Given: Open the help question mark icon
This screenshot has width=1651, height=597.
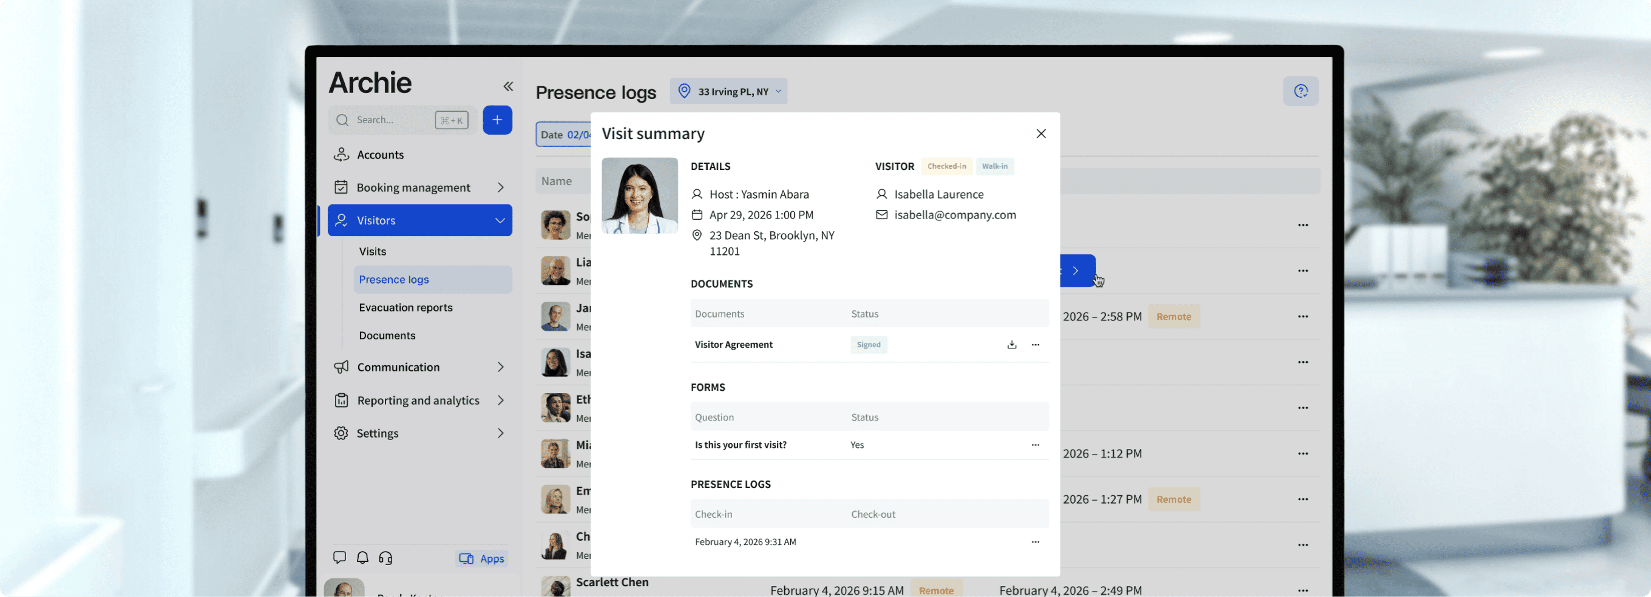Looking at the screenshot, I should coord(1301,91).
